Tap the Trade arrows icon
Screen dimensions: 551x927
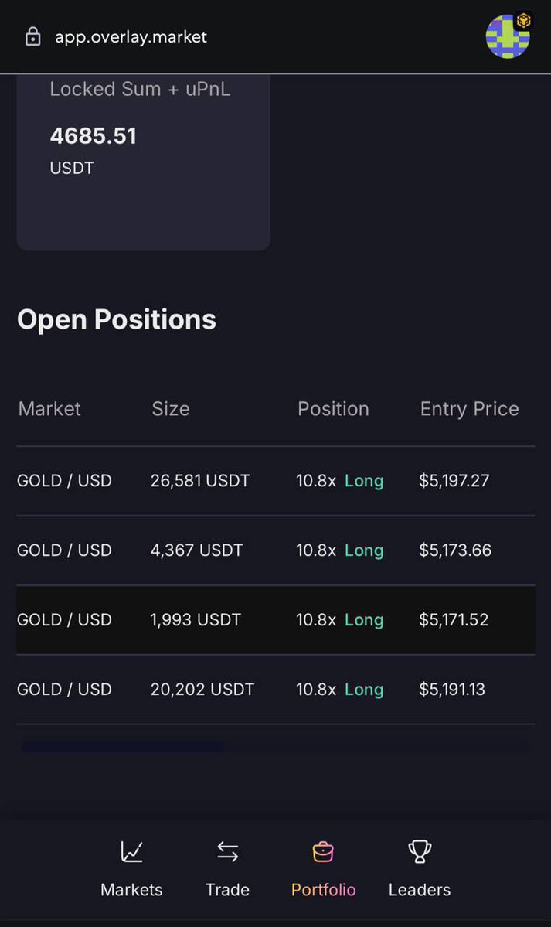227,852
